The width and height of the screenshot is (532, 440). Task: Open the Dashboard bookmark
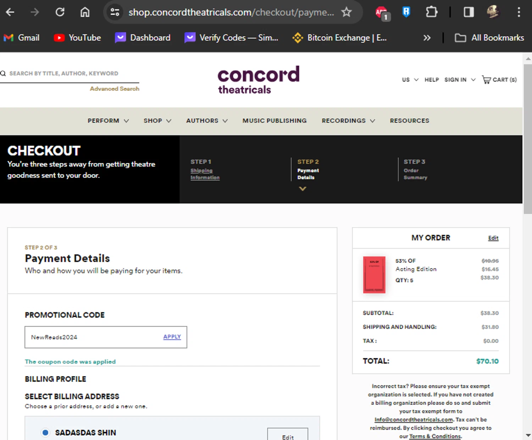(143, 38)
